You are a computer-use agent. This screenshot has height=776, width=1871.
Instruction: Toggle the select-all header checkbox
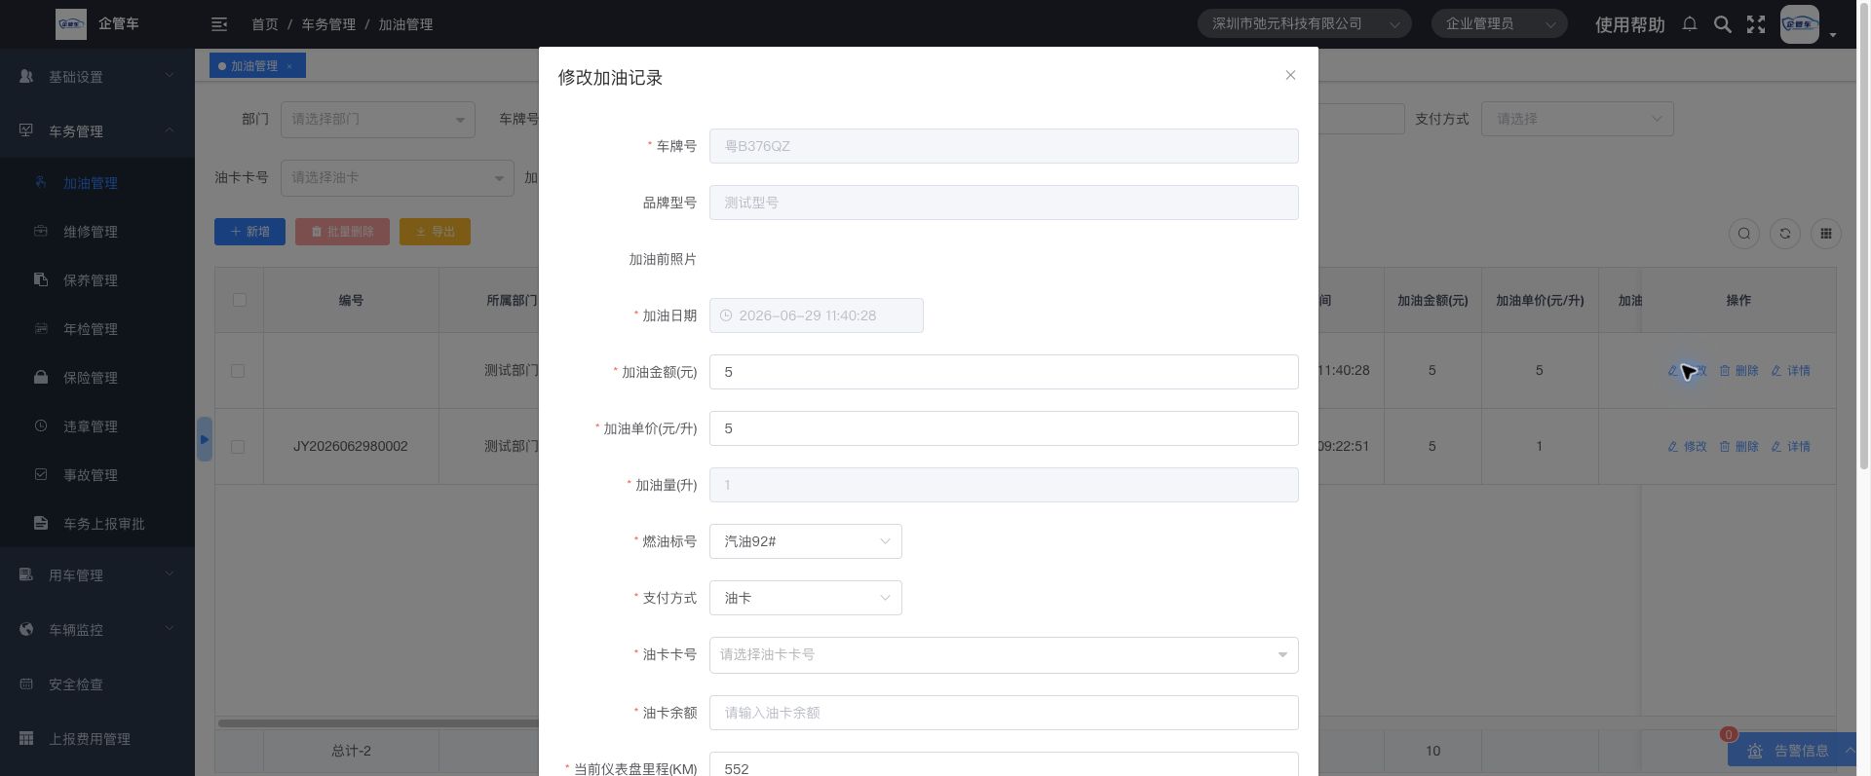tap(240, 300)
